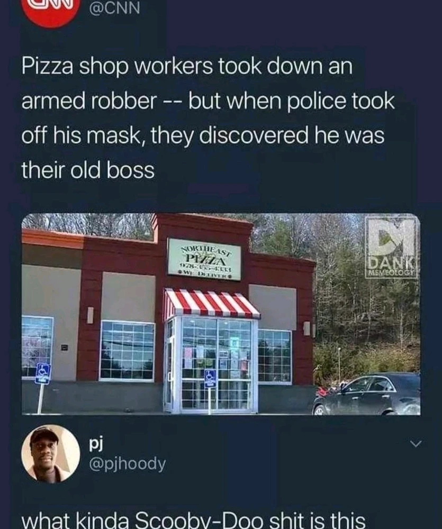Click the left storefront window in photo

(x=127, y=351)
